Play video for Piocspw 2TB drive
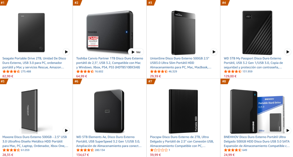Viewport: 293px width, 157px height. (x=214, y=131)
